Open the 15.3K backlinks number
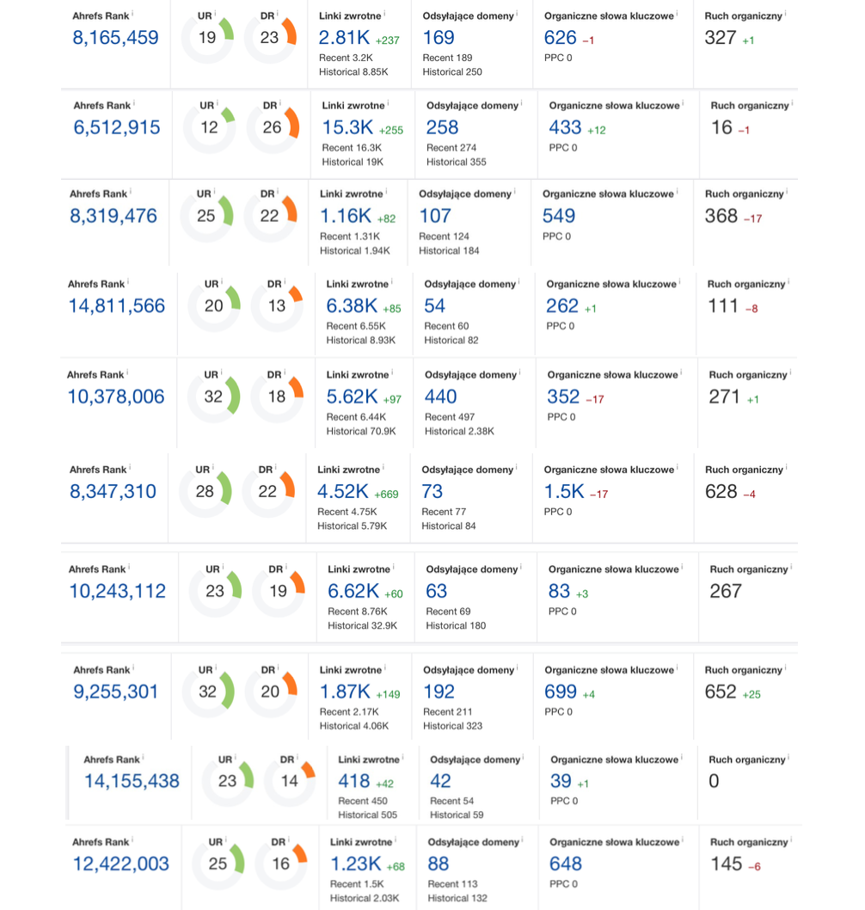 coord(347,127)
